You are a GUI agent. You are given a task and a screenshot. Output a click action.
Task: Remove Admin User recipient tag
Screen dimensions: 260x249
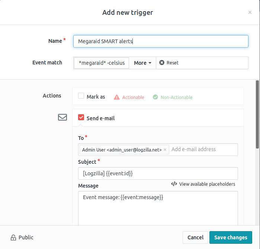coord(165,150)
